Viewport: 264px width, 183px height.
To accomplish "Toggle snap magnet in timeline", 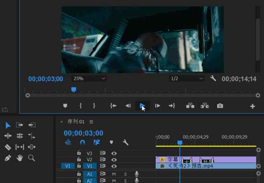I will pos(82,142).
